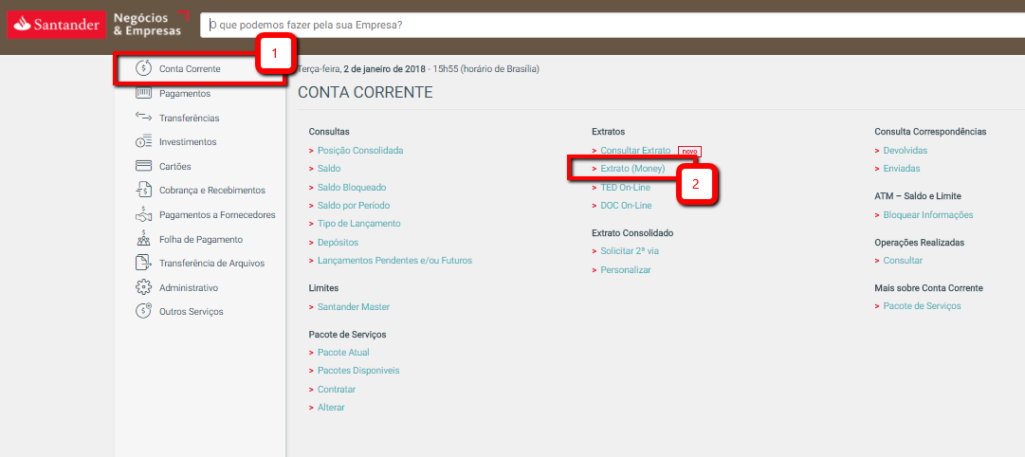
Task: Click the 'Limites' section heading
Action: [323, 287]
